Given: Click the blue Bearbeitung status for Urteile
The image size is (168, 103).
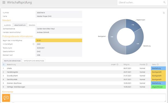Looking at the screenshot, I should pyautogui.click(x=158, y=68).
